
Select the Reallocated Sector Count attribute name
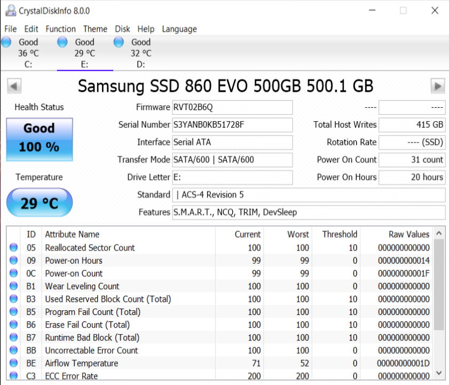(x=90, y=248)
